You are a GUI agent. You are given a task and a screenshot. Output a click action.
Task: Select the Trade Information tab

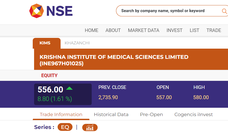tap(61, 114)
